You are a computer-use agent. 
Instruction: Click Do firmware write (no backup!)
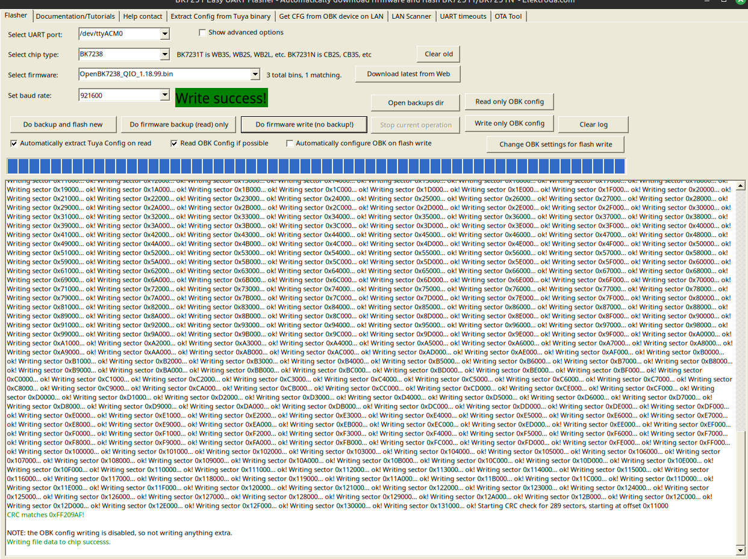tap(304, 125)
